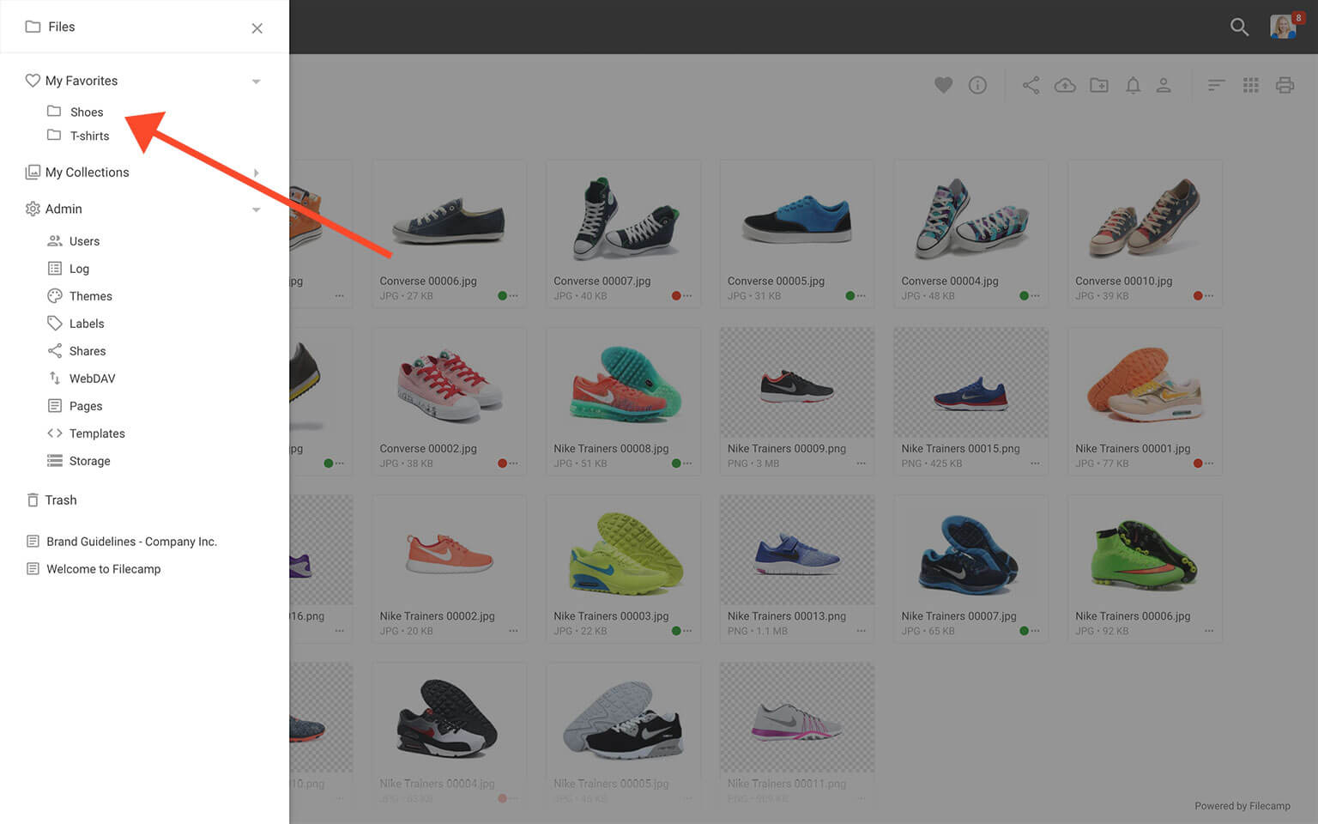This screenshot has width=1318, height=824.
Task: Open Nike Trainers 00001.jpg thumbnail
Action: click(1146, 382)
